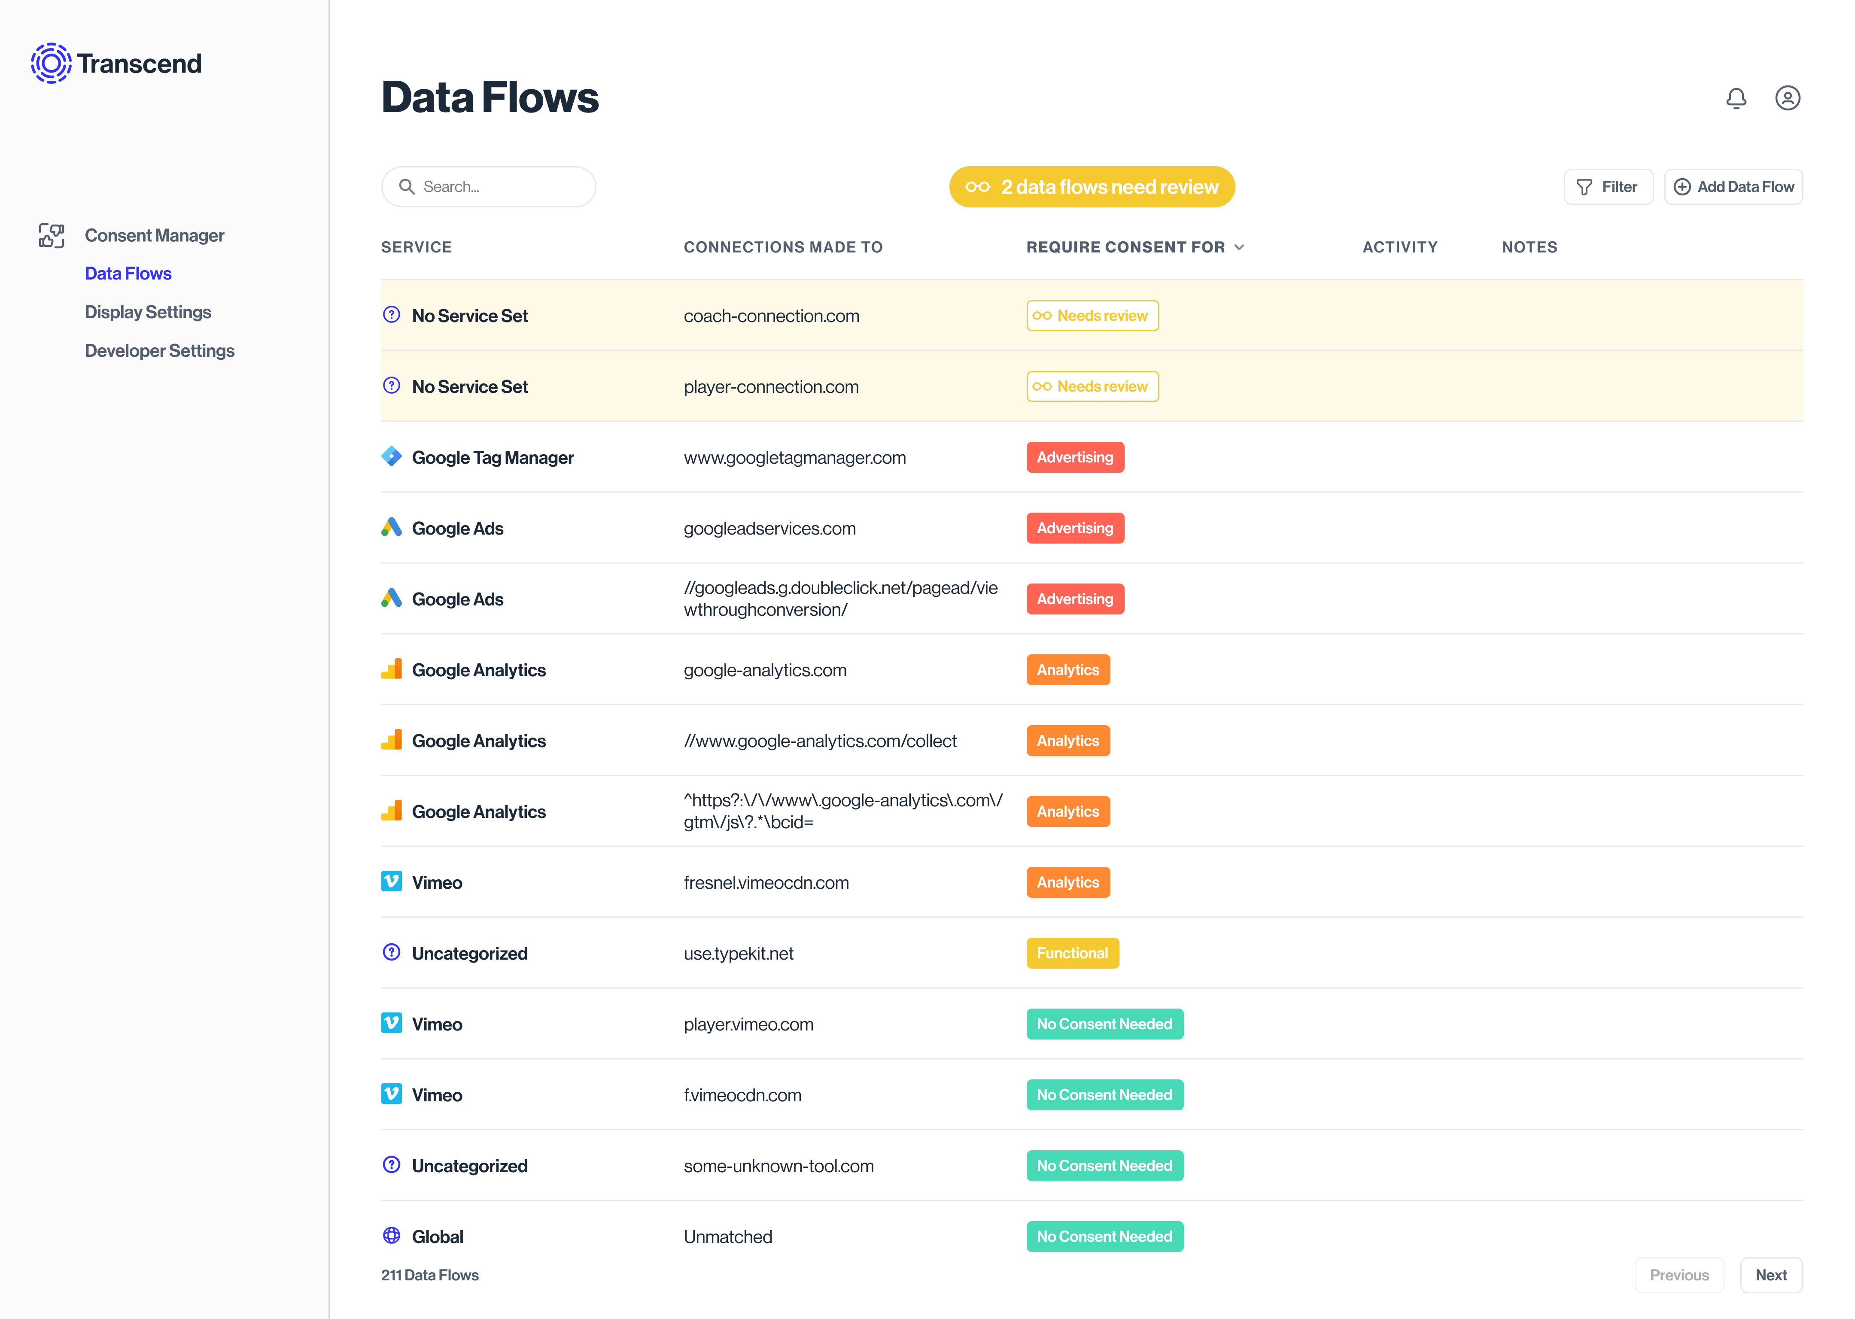This screenshot has height=1319, width=1855.
Task: Click the coach-connection.com domain cell
Action: (x=772, y=316)
